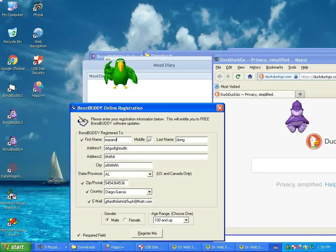Click the DuckDuckGo search box

(294, 165)
